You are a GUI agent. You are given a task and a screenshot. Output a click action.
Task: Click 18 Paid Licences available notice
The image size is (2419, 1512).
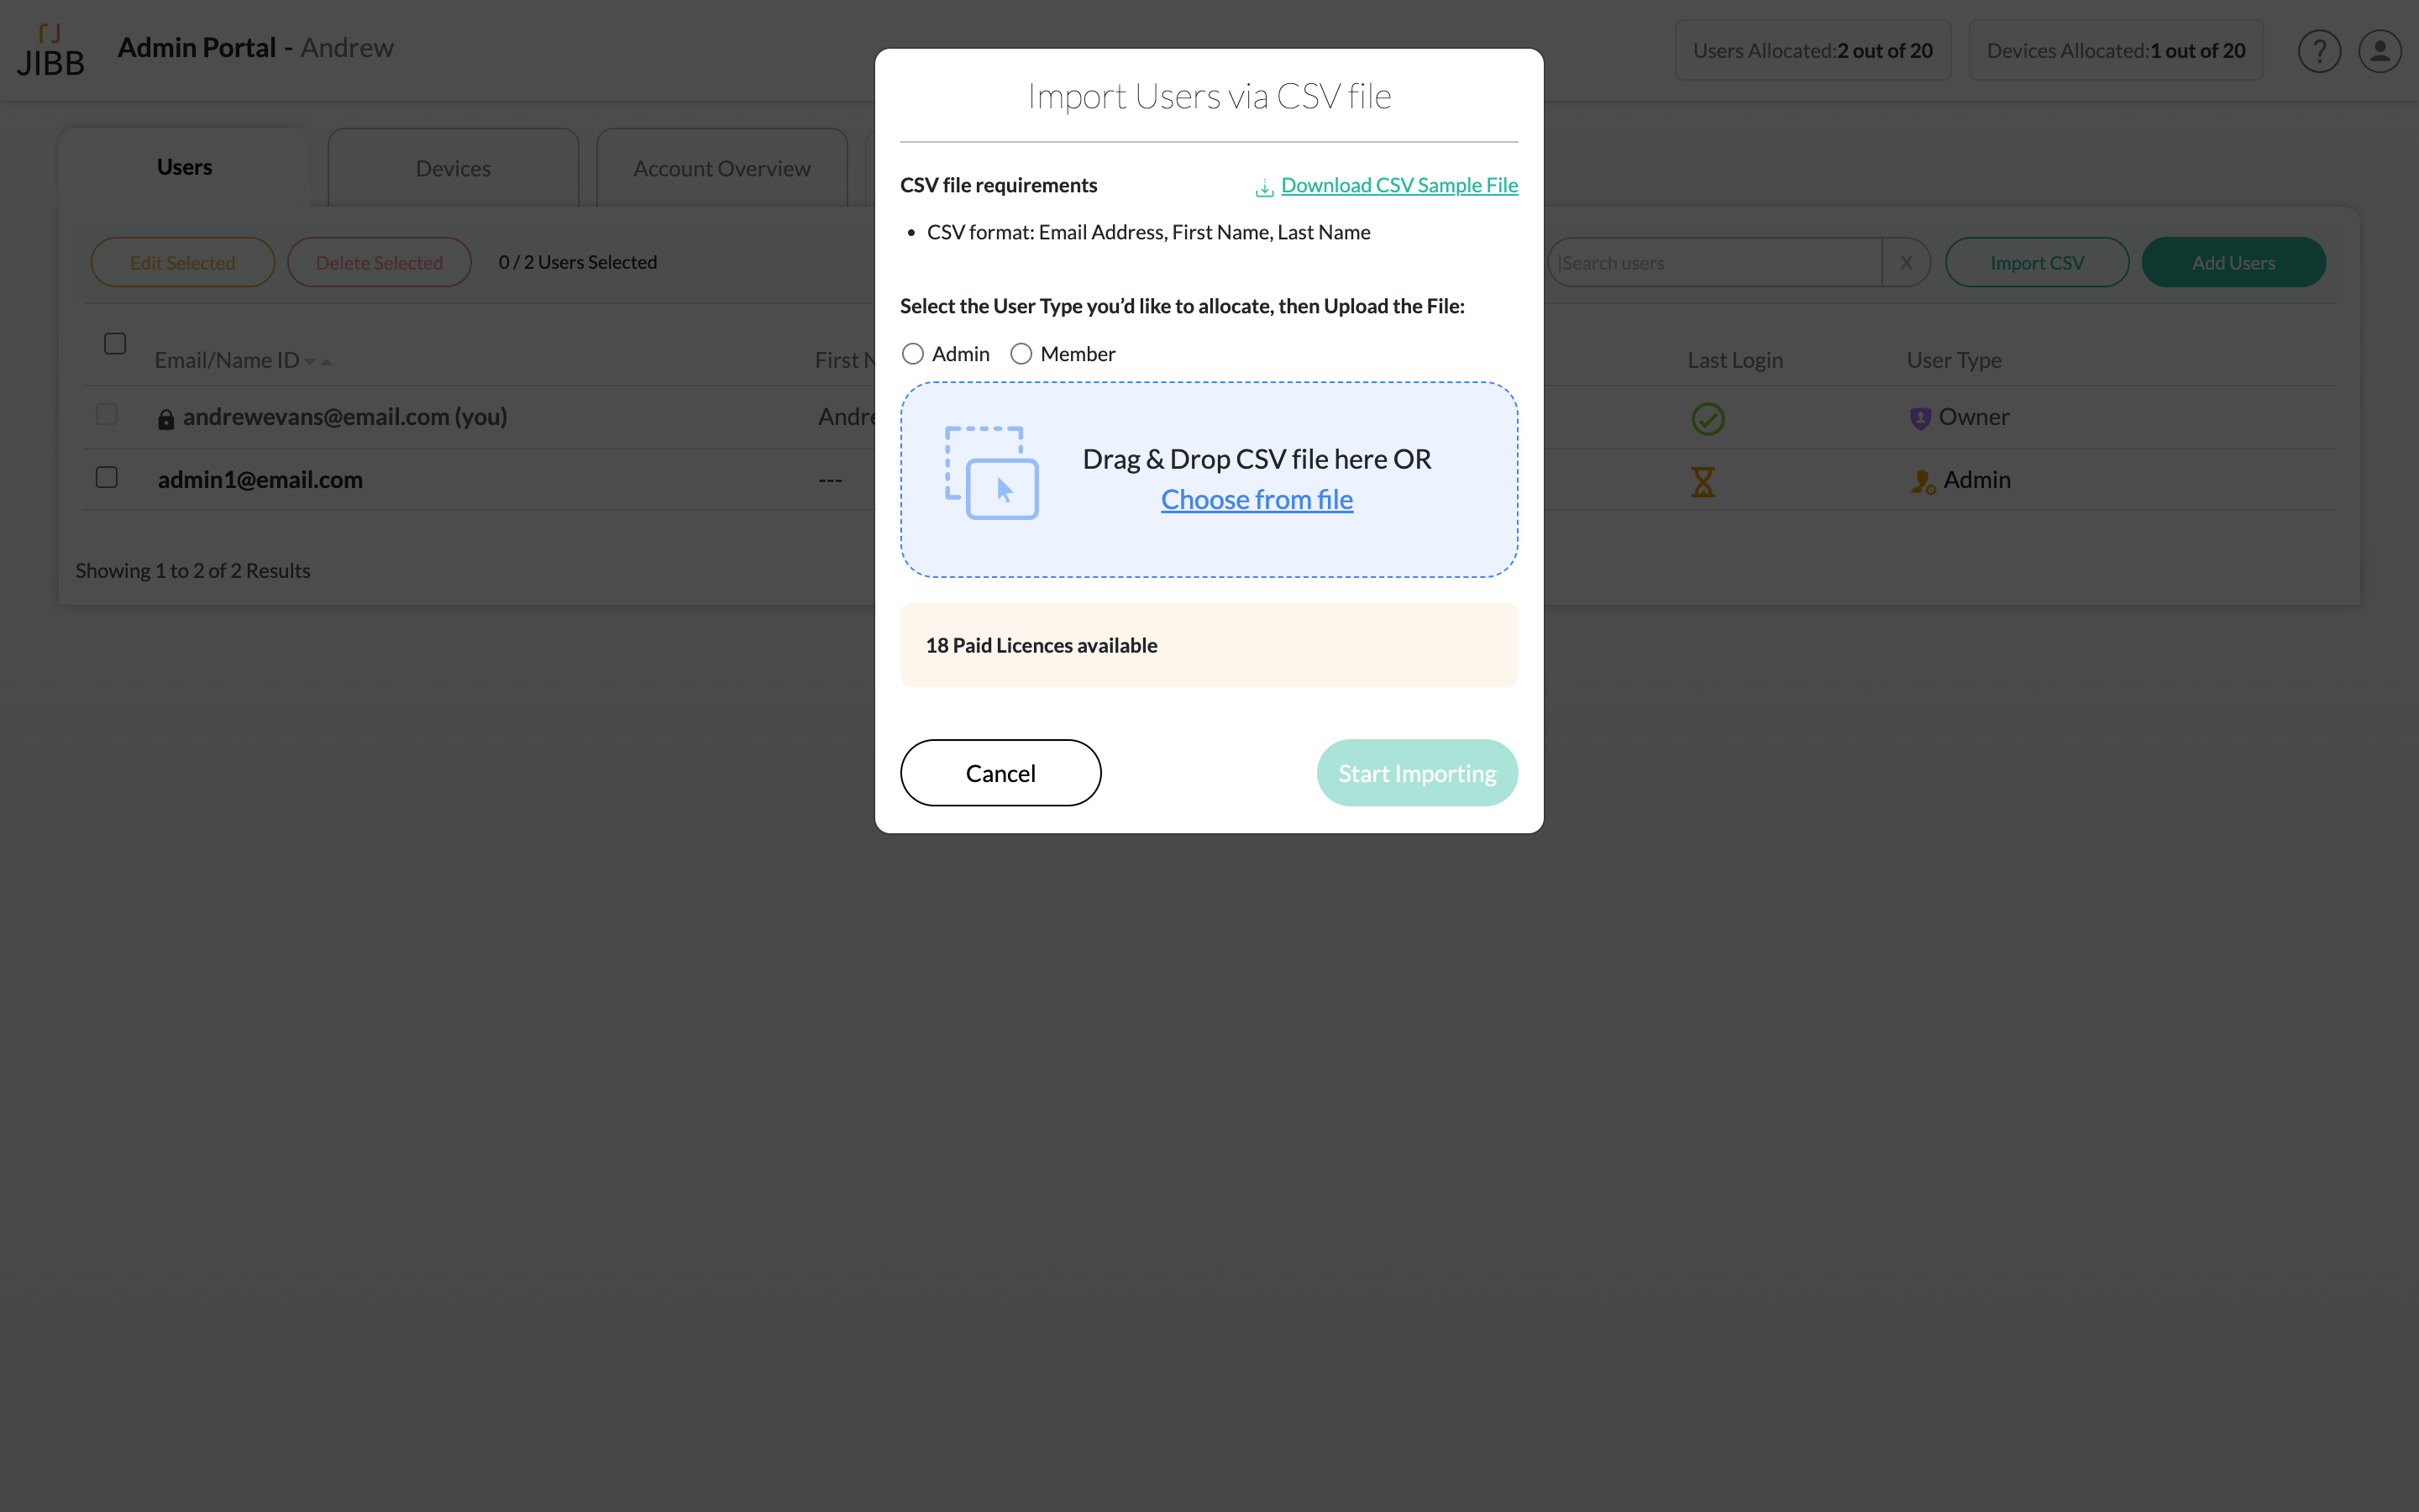(1209, 645)
